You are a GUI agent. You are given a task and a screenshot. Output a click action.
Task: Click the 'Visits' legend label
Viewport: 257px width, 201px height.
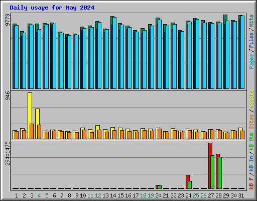251,99
